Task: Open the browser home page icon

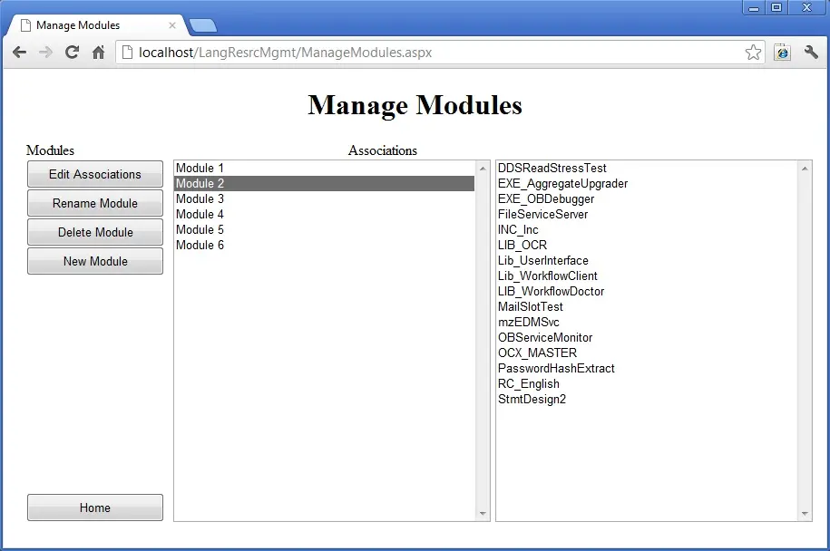Action: click(98, 53)
